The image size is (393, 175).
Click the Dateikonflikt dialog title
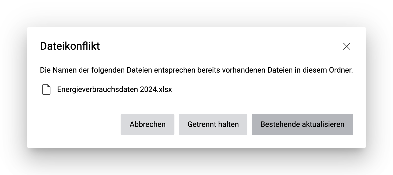click(70, 46)
